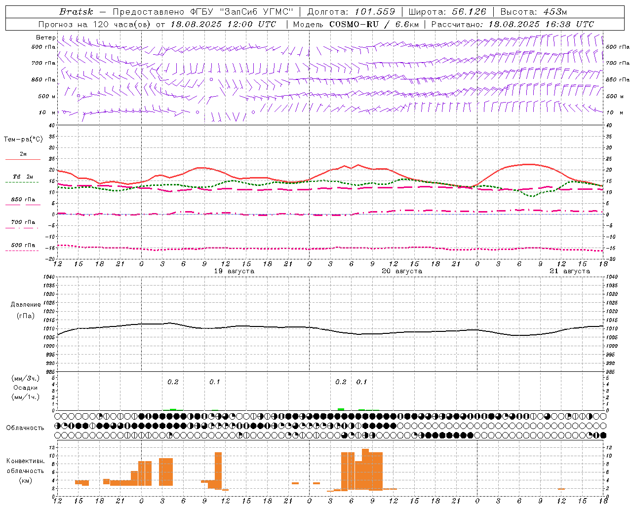Select the Долгота: 101.559 value
The width and height of the screenshot is (632, 505).
click(351, 12)
